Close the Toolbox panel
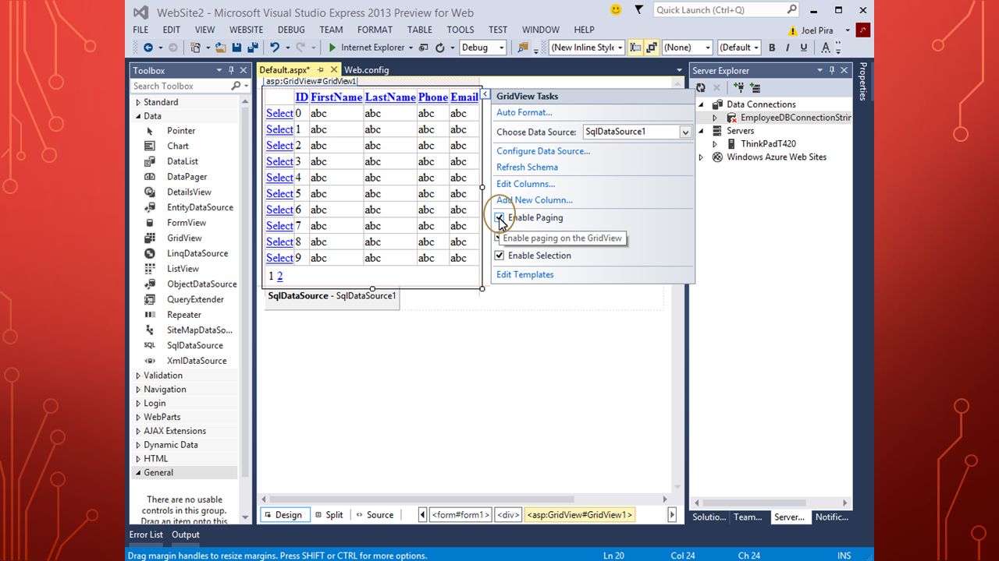This screenshot has height=561, width=999. tap(244, 70)
